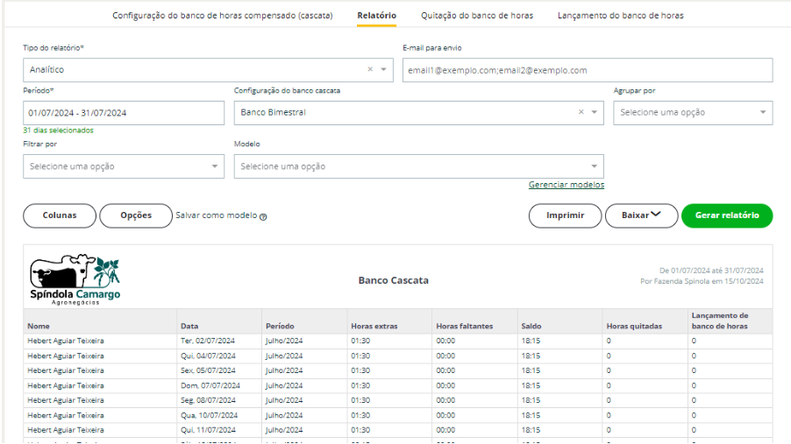Viewport: 791px width, 444px height.
Task: Click the De 01/07/2024 até 31/07/2024 text
Action: click(x=711, y=271)
